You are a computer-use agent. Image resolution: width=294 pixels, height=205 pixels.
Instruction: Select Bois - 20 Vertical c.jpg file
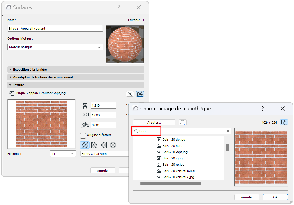point(178,177)
